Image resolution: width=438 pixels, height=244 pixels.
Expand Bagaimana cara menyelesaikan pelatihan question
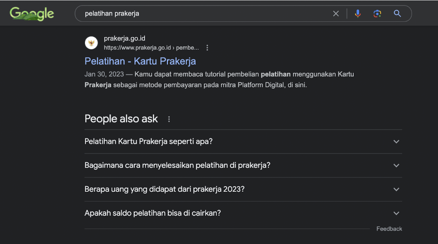(243, 165)
